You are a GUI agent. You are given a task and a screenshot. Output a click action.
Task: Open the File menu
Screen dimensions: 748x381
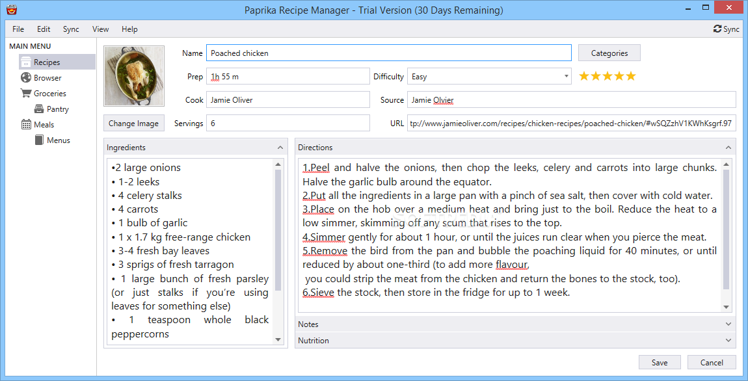[18, 29]
